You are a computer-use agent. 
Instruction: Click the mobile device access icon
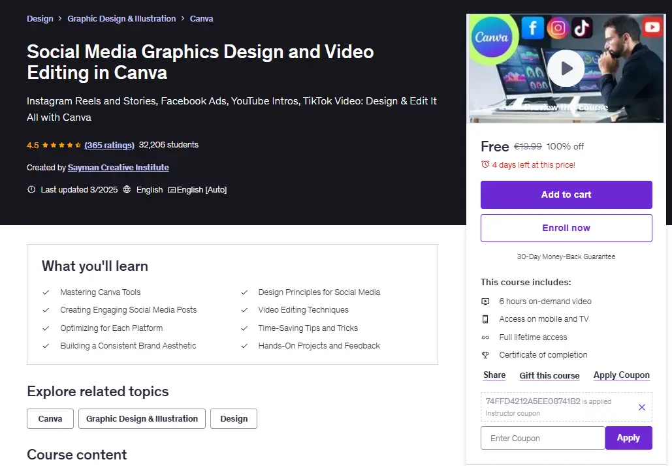485,319
